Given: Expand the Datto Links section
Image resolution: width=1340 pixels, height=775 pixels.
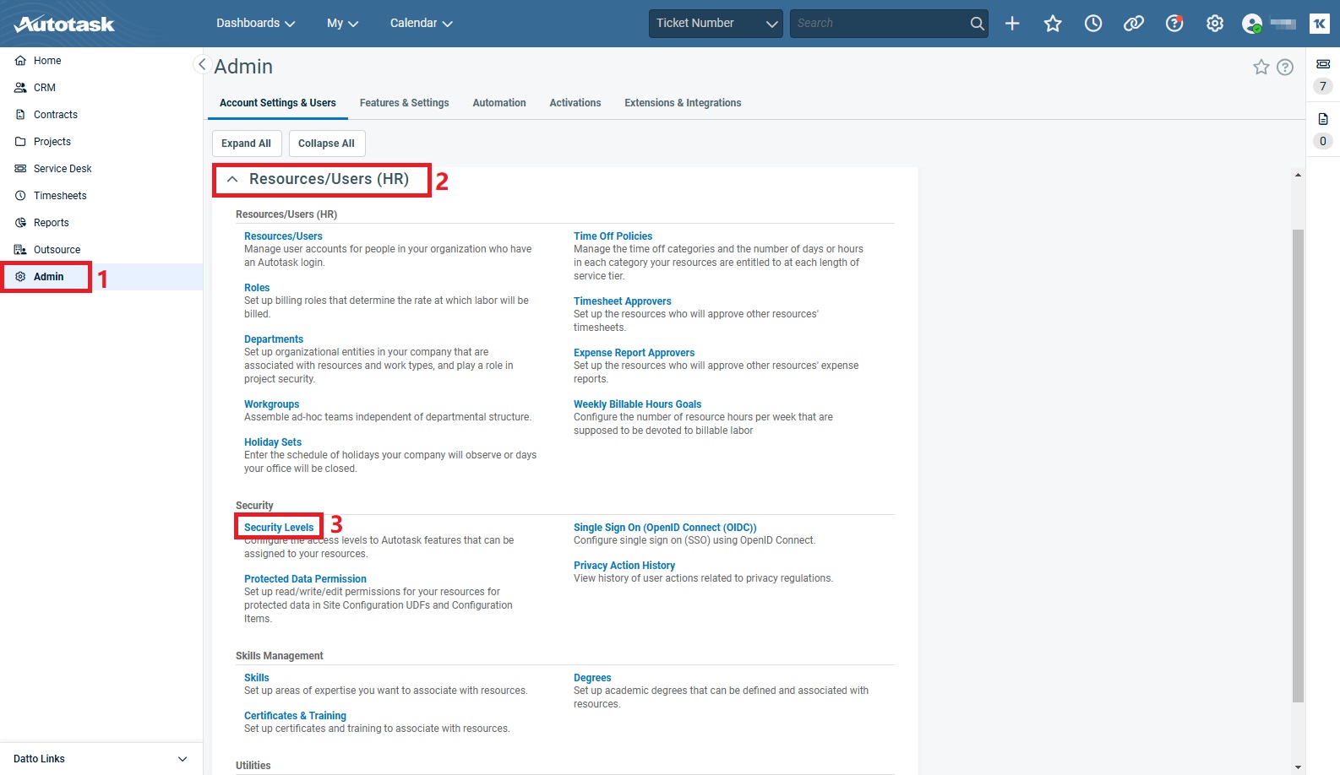Looking at the screenshot, I should 182,759.
